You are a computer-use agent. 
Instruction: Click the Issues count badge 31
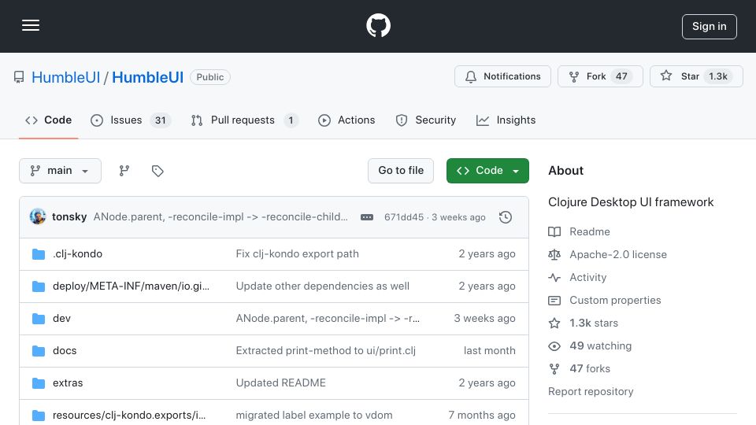(161, 120)
